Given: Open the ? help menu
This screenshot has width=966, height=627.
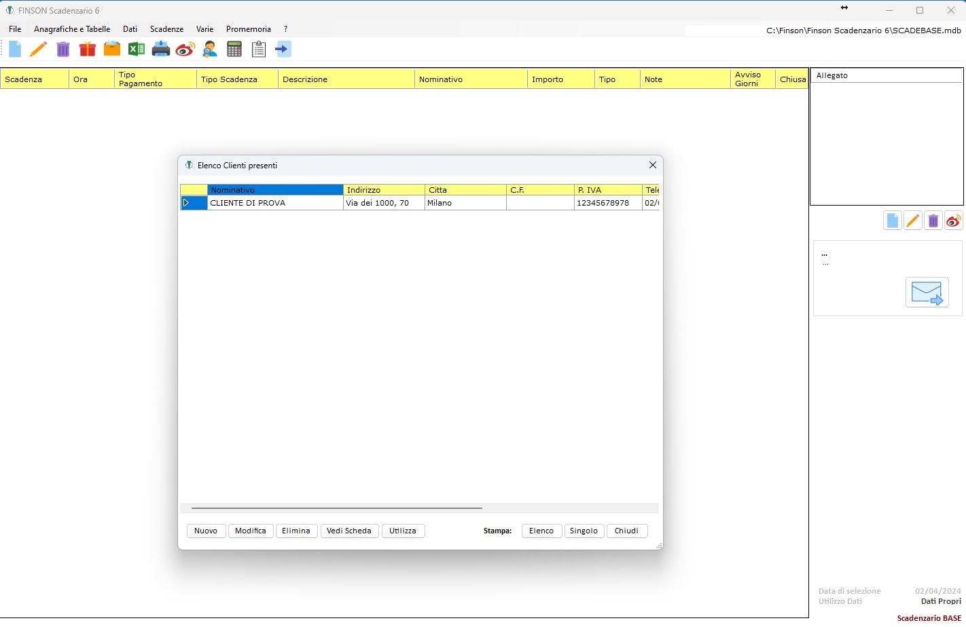Looking at the screenshot, I should [285, 29].
